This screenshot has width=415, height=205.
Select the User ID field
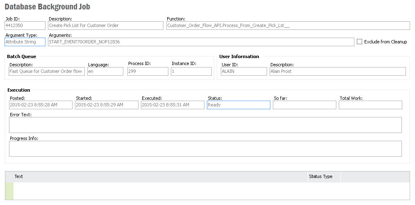(244, 72)
